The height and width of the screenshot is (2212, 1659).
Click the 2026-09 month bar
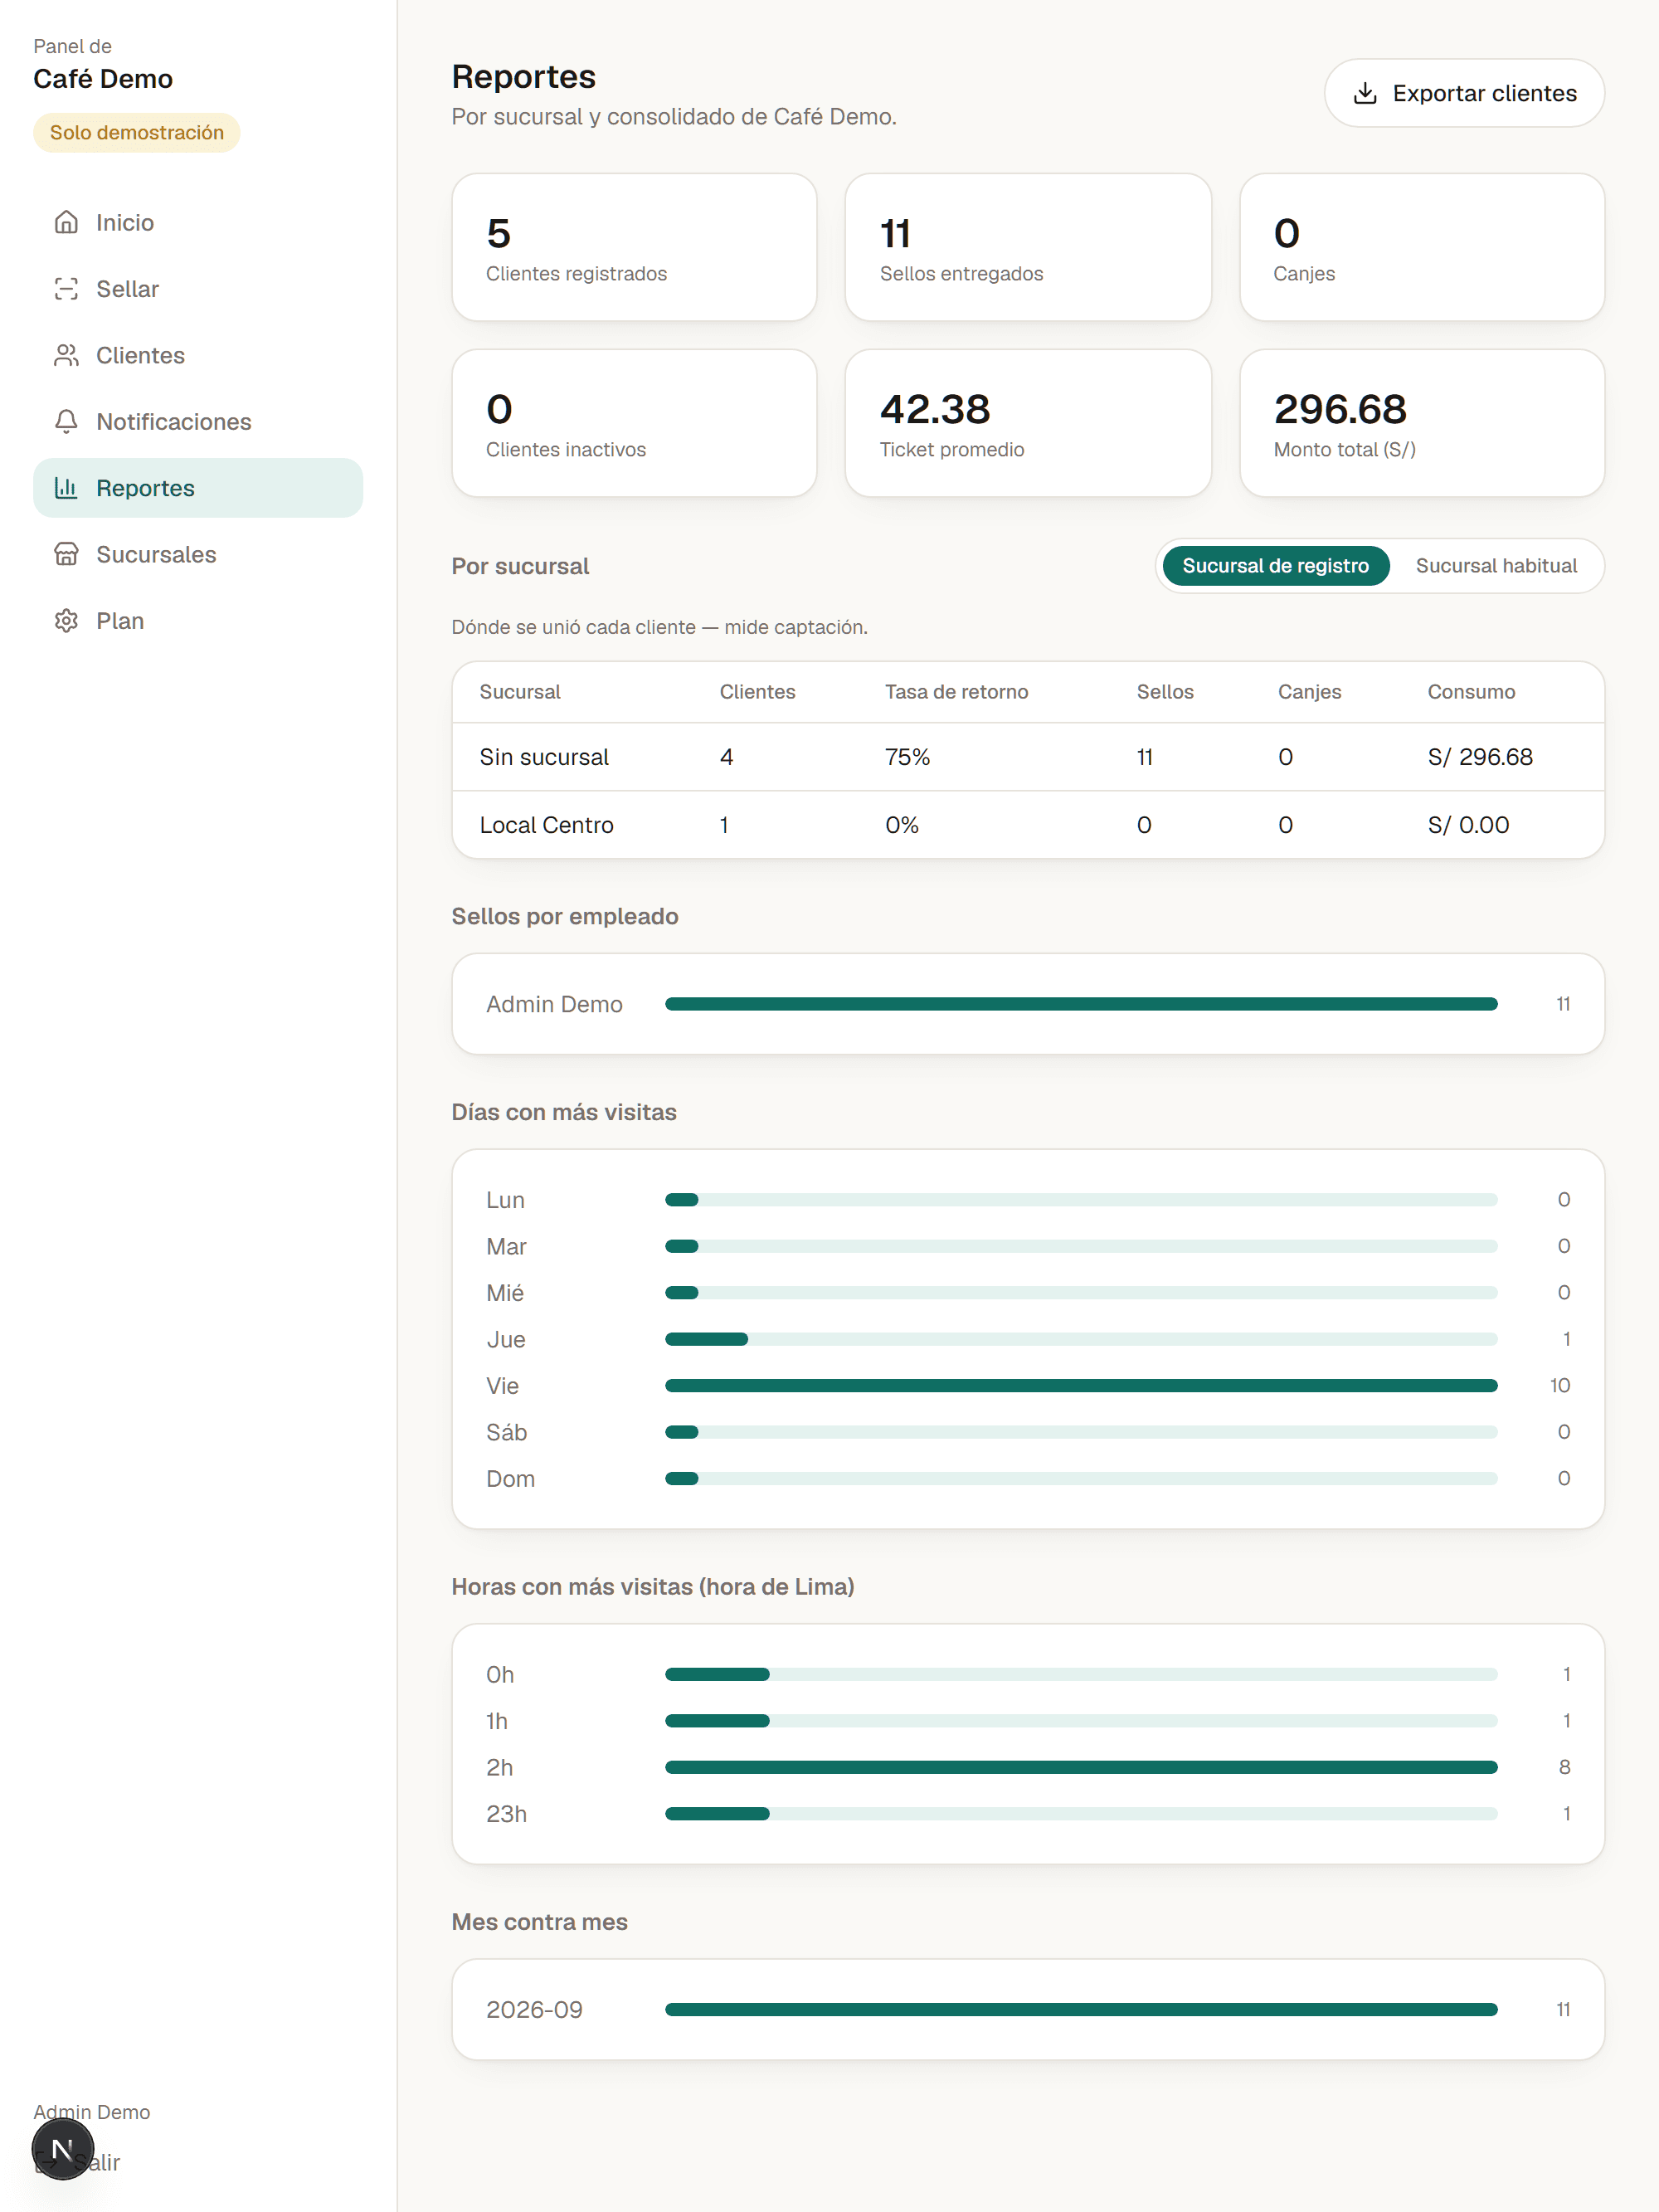pos(1081,2009)
